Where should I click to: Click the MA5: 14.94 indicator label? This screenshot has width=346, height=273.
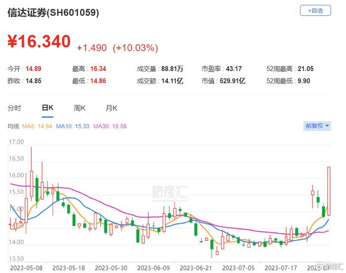(x=37, y=126)
